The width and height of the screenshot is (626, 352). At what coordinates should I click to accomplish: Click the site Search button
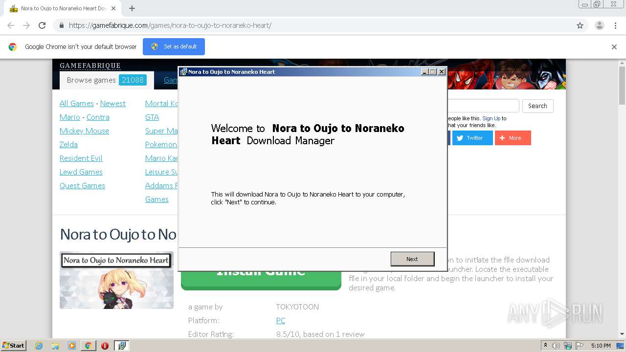click(x=537, y=106)
